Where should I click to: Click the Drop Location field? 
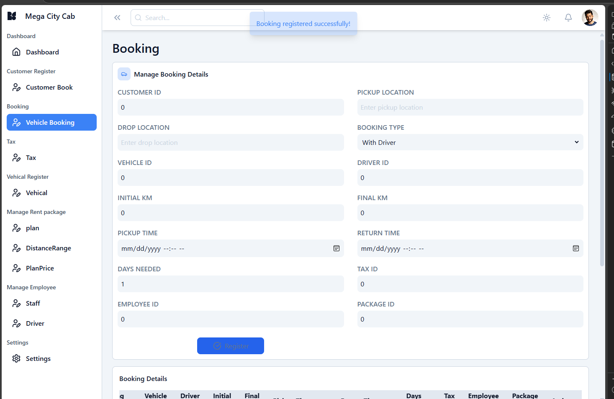(x=231, y=142)
